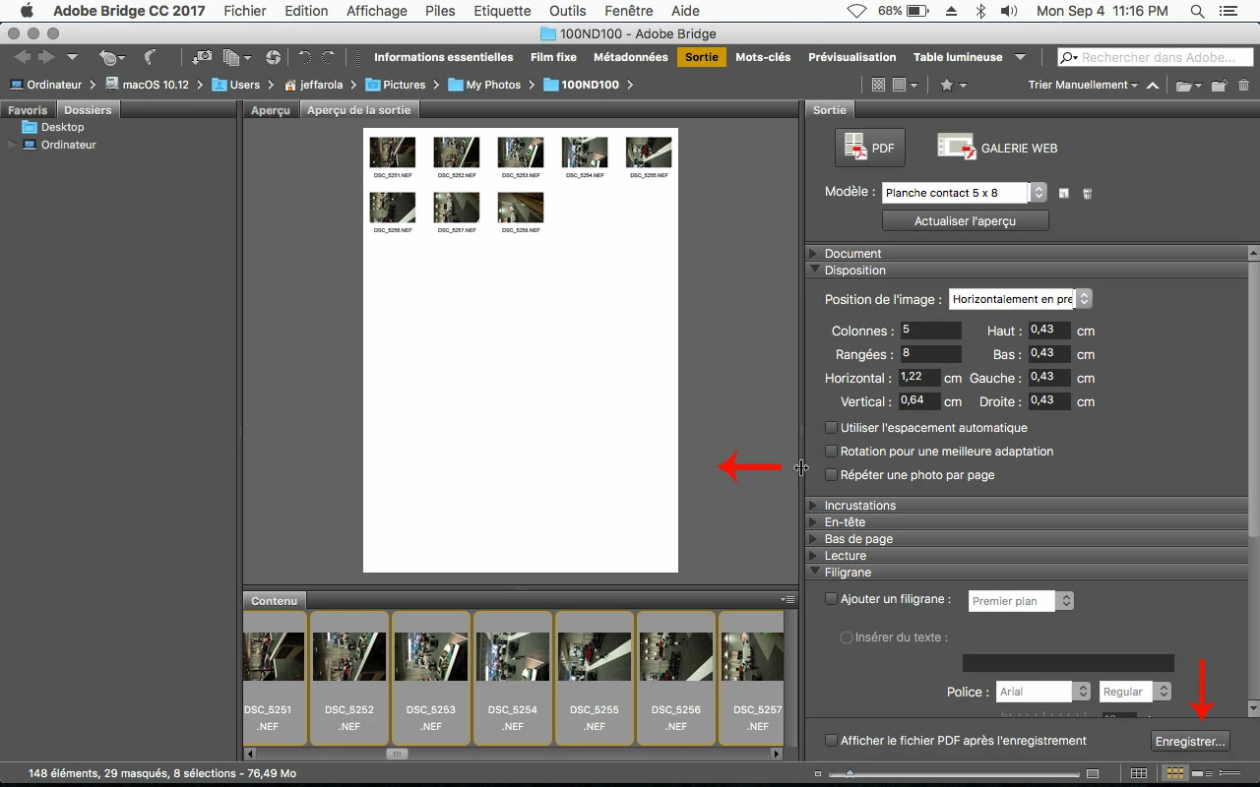The height and width of the screenshot is (787, 1260).
Task: Switch to thumbnails view icon
Action: click(1177, 774)
